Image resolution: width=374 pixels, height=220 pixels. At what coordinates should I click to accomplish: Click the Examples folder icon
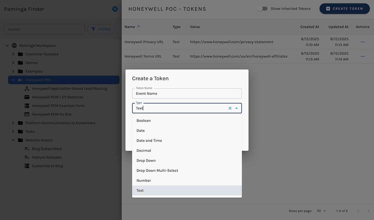[x=21, y=71]
